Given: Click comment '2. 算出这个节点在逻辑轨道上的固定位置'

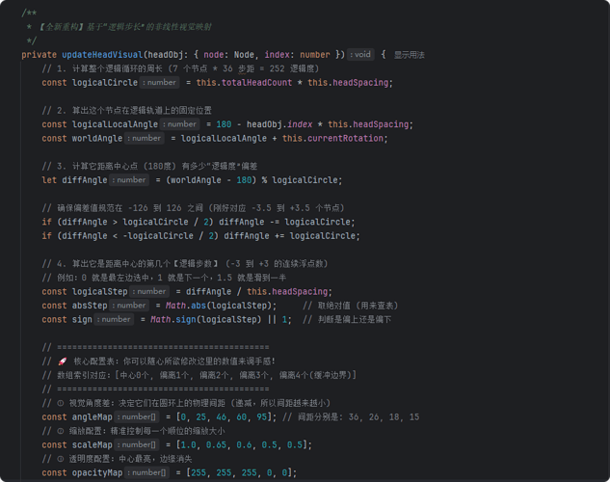Looking at the screenshot, I should [x=127, y=111].
